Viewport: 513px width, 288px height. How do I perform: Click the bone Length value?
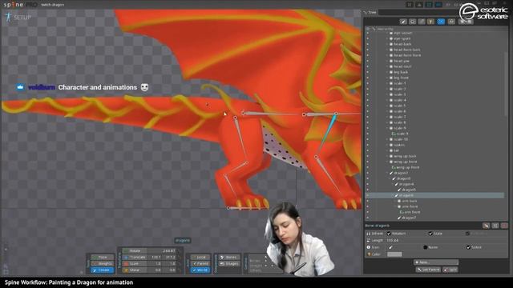[x=393, y=240]
